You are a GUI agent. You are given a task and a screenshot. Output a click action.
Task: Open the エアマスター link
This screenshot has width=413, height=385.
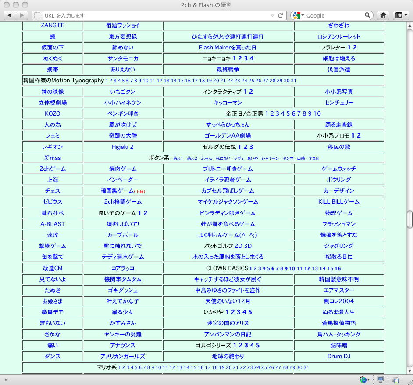click(x=339, y=290)
